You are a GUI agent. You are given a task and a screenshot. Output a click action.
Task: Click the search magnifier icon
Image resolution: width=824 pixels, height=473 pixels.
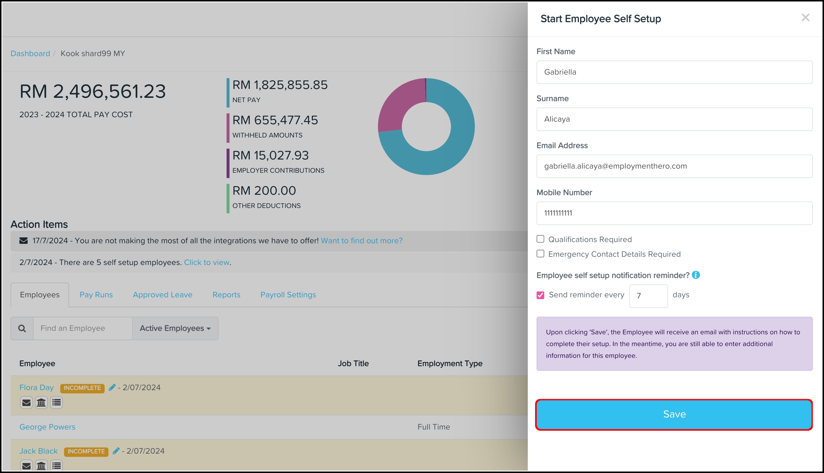[x=22, y=328]
